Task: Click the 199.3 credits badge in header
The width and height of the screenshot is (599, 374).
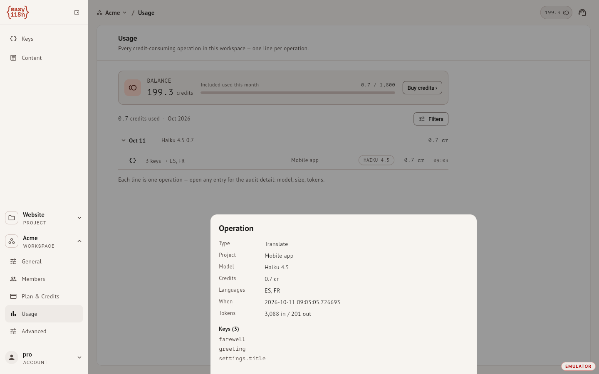Action: [x=556, y=12]
